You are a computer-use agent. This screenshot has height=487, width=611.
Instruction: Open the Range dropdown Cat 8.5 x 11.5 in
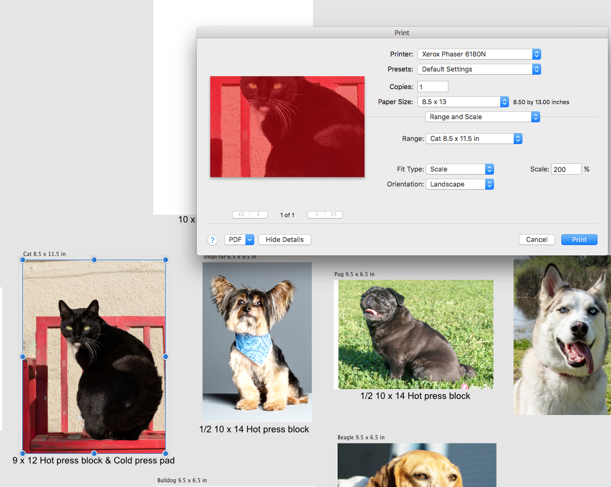(474, 139)
